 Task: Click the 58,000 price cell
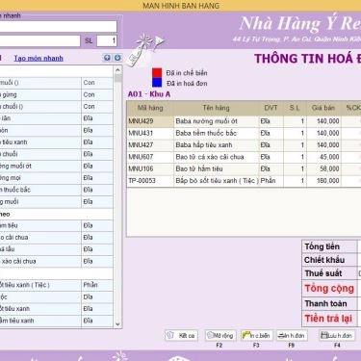[x=323, y=168]
